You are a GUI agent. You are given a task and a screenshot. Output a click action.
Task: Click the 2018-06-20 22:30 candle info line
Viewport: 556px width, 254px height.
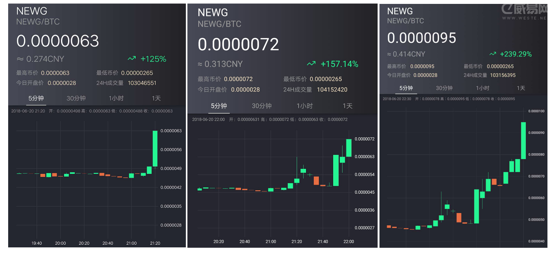click(449, 99)
